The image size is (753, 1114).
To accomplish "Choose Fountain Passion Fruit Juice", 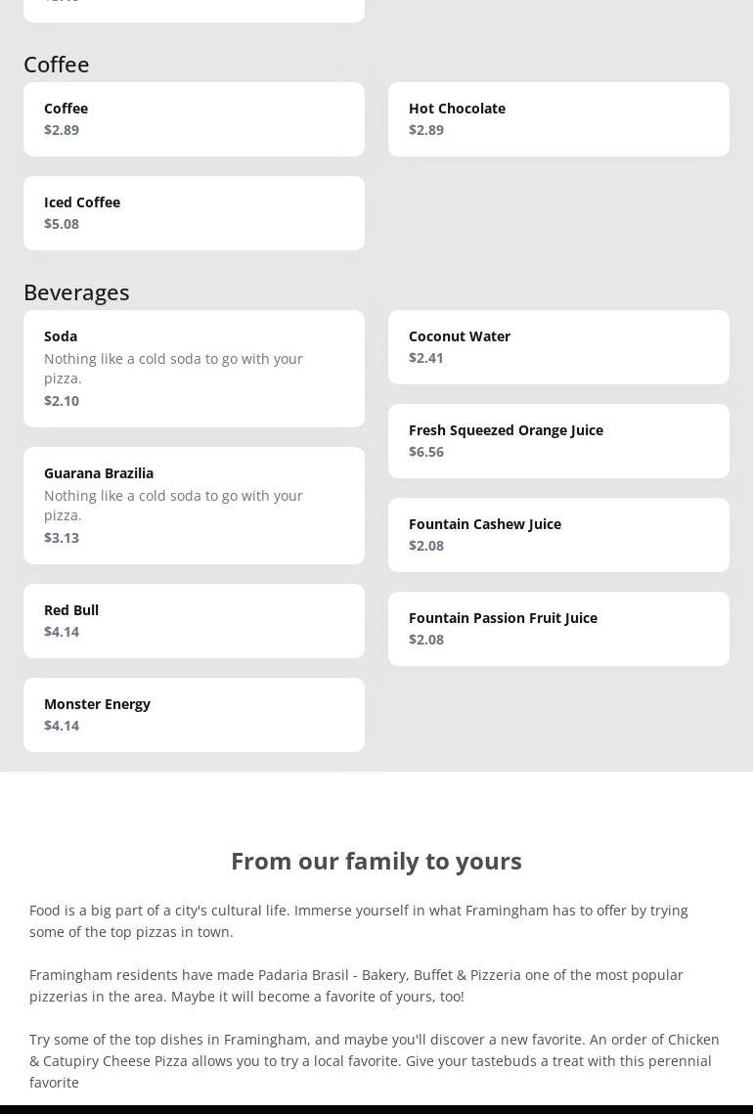I will pos(558,629).
